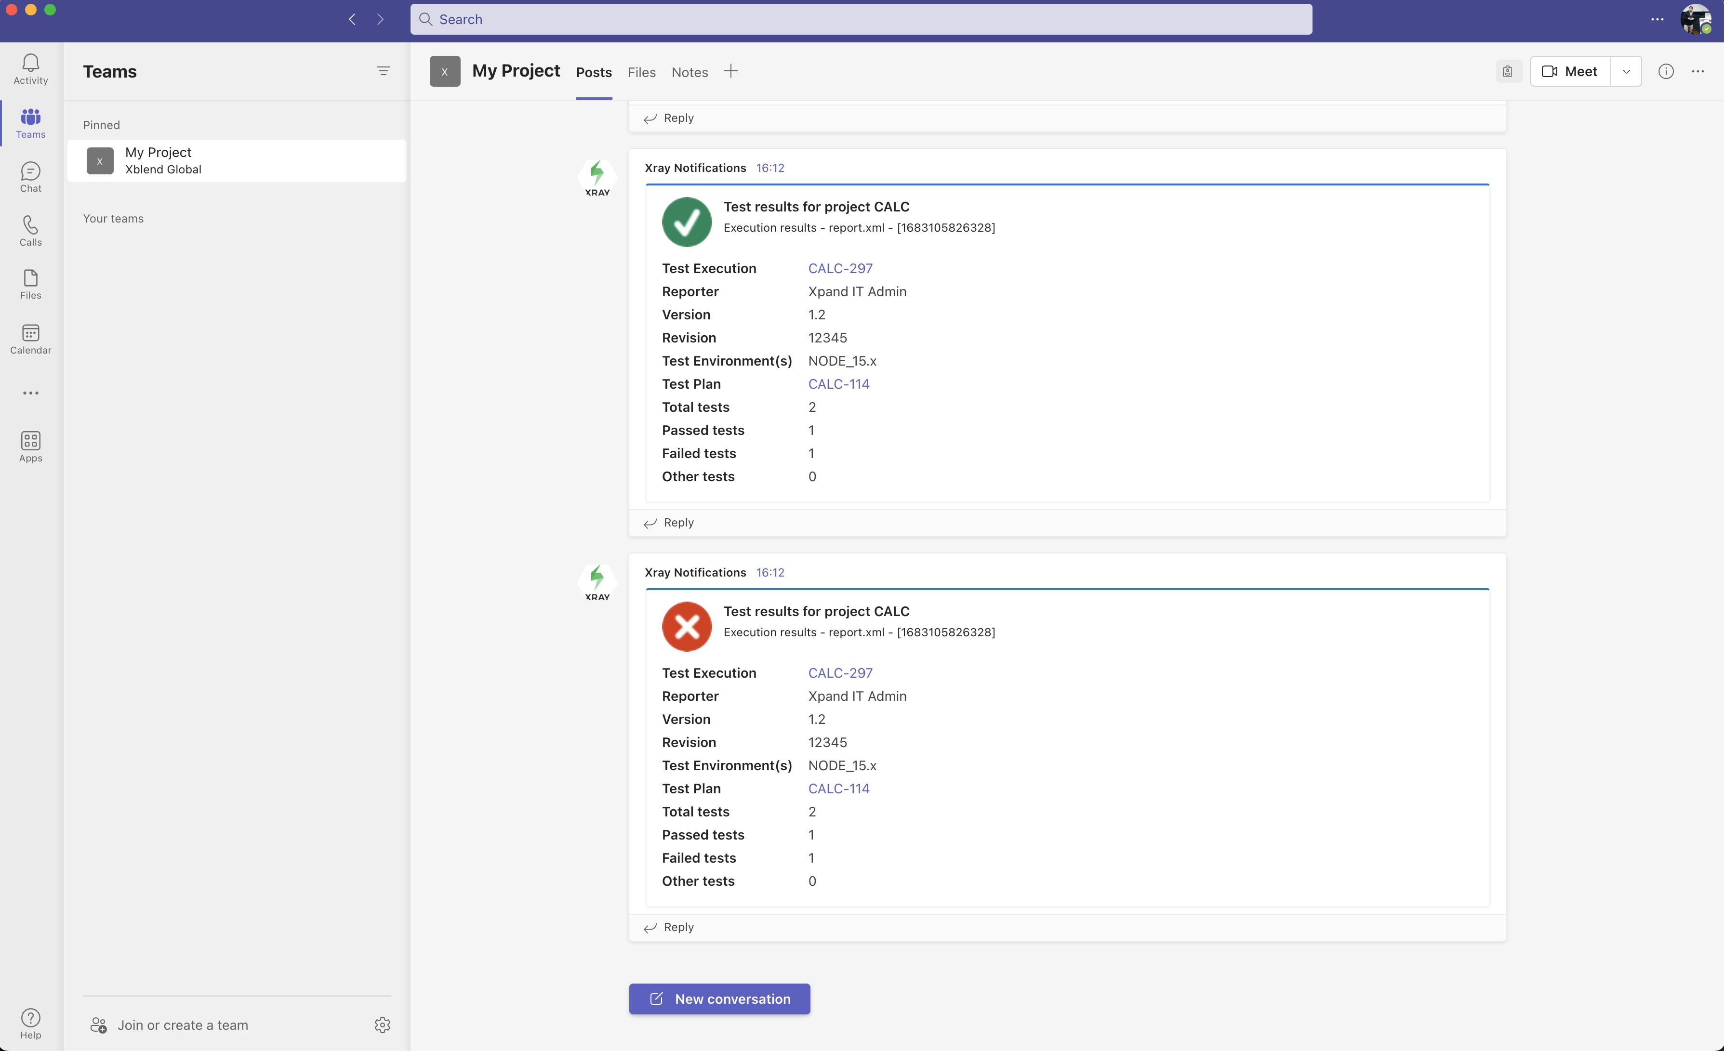Open channel info pane icon
1724x1051 pixels.
point(1666,71)
